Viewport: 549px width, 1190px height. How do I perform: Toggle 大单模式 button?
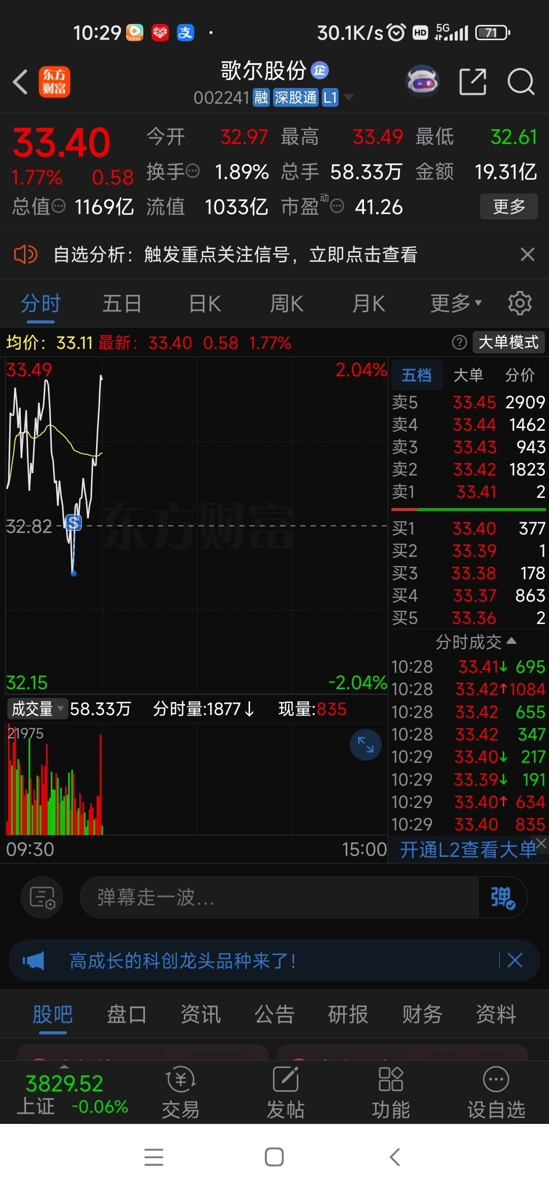509,342
